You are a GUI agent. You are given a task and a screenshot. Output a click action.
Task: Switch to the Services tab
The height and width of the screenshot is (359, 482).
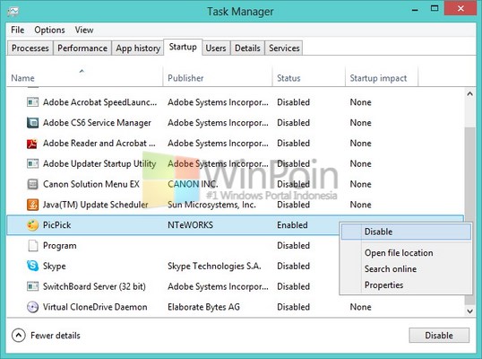click(x=284, y=48)
